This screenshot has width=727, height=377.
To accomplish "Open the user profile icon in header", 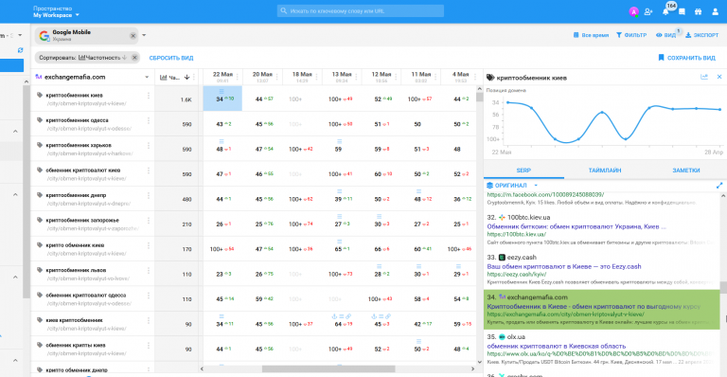I will pos(715,11).
